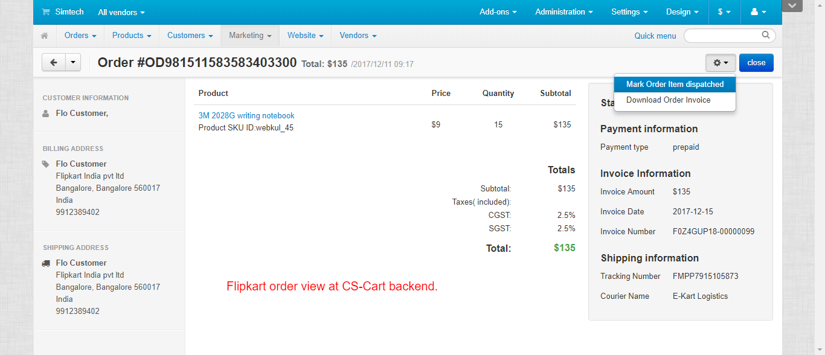Open the gear tools dropdown
This screenshot has width=825, height=355.
721,63
